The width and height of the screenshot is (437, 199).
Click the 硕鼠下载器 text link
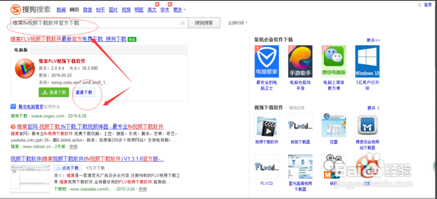[300, 142]
